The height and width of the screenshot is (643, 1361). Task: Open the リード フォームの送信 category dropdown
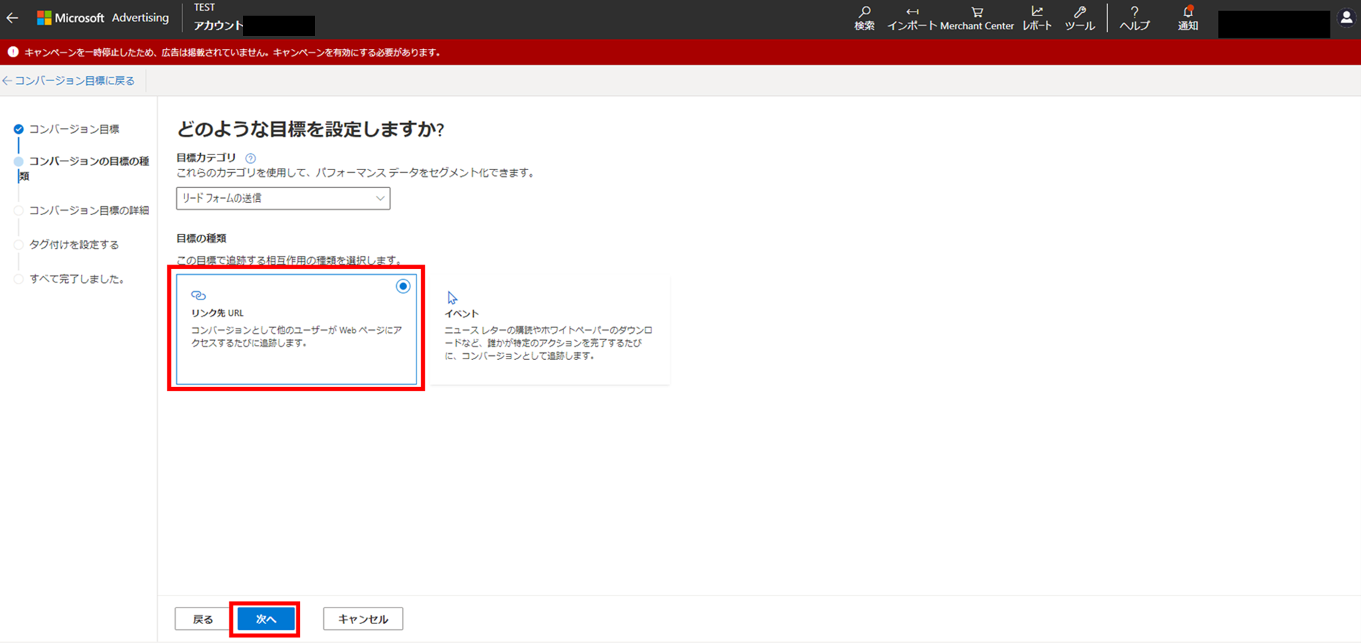[283, 198]
